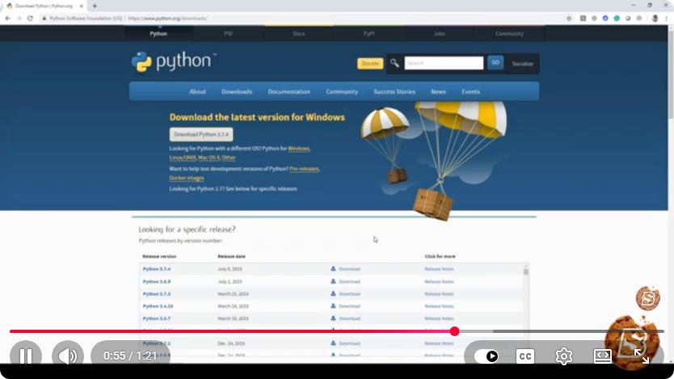Viewport: 674px width, 379px height.
Task: Select the PyPI top tab
Action: click(369, 33)
